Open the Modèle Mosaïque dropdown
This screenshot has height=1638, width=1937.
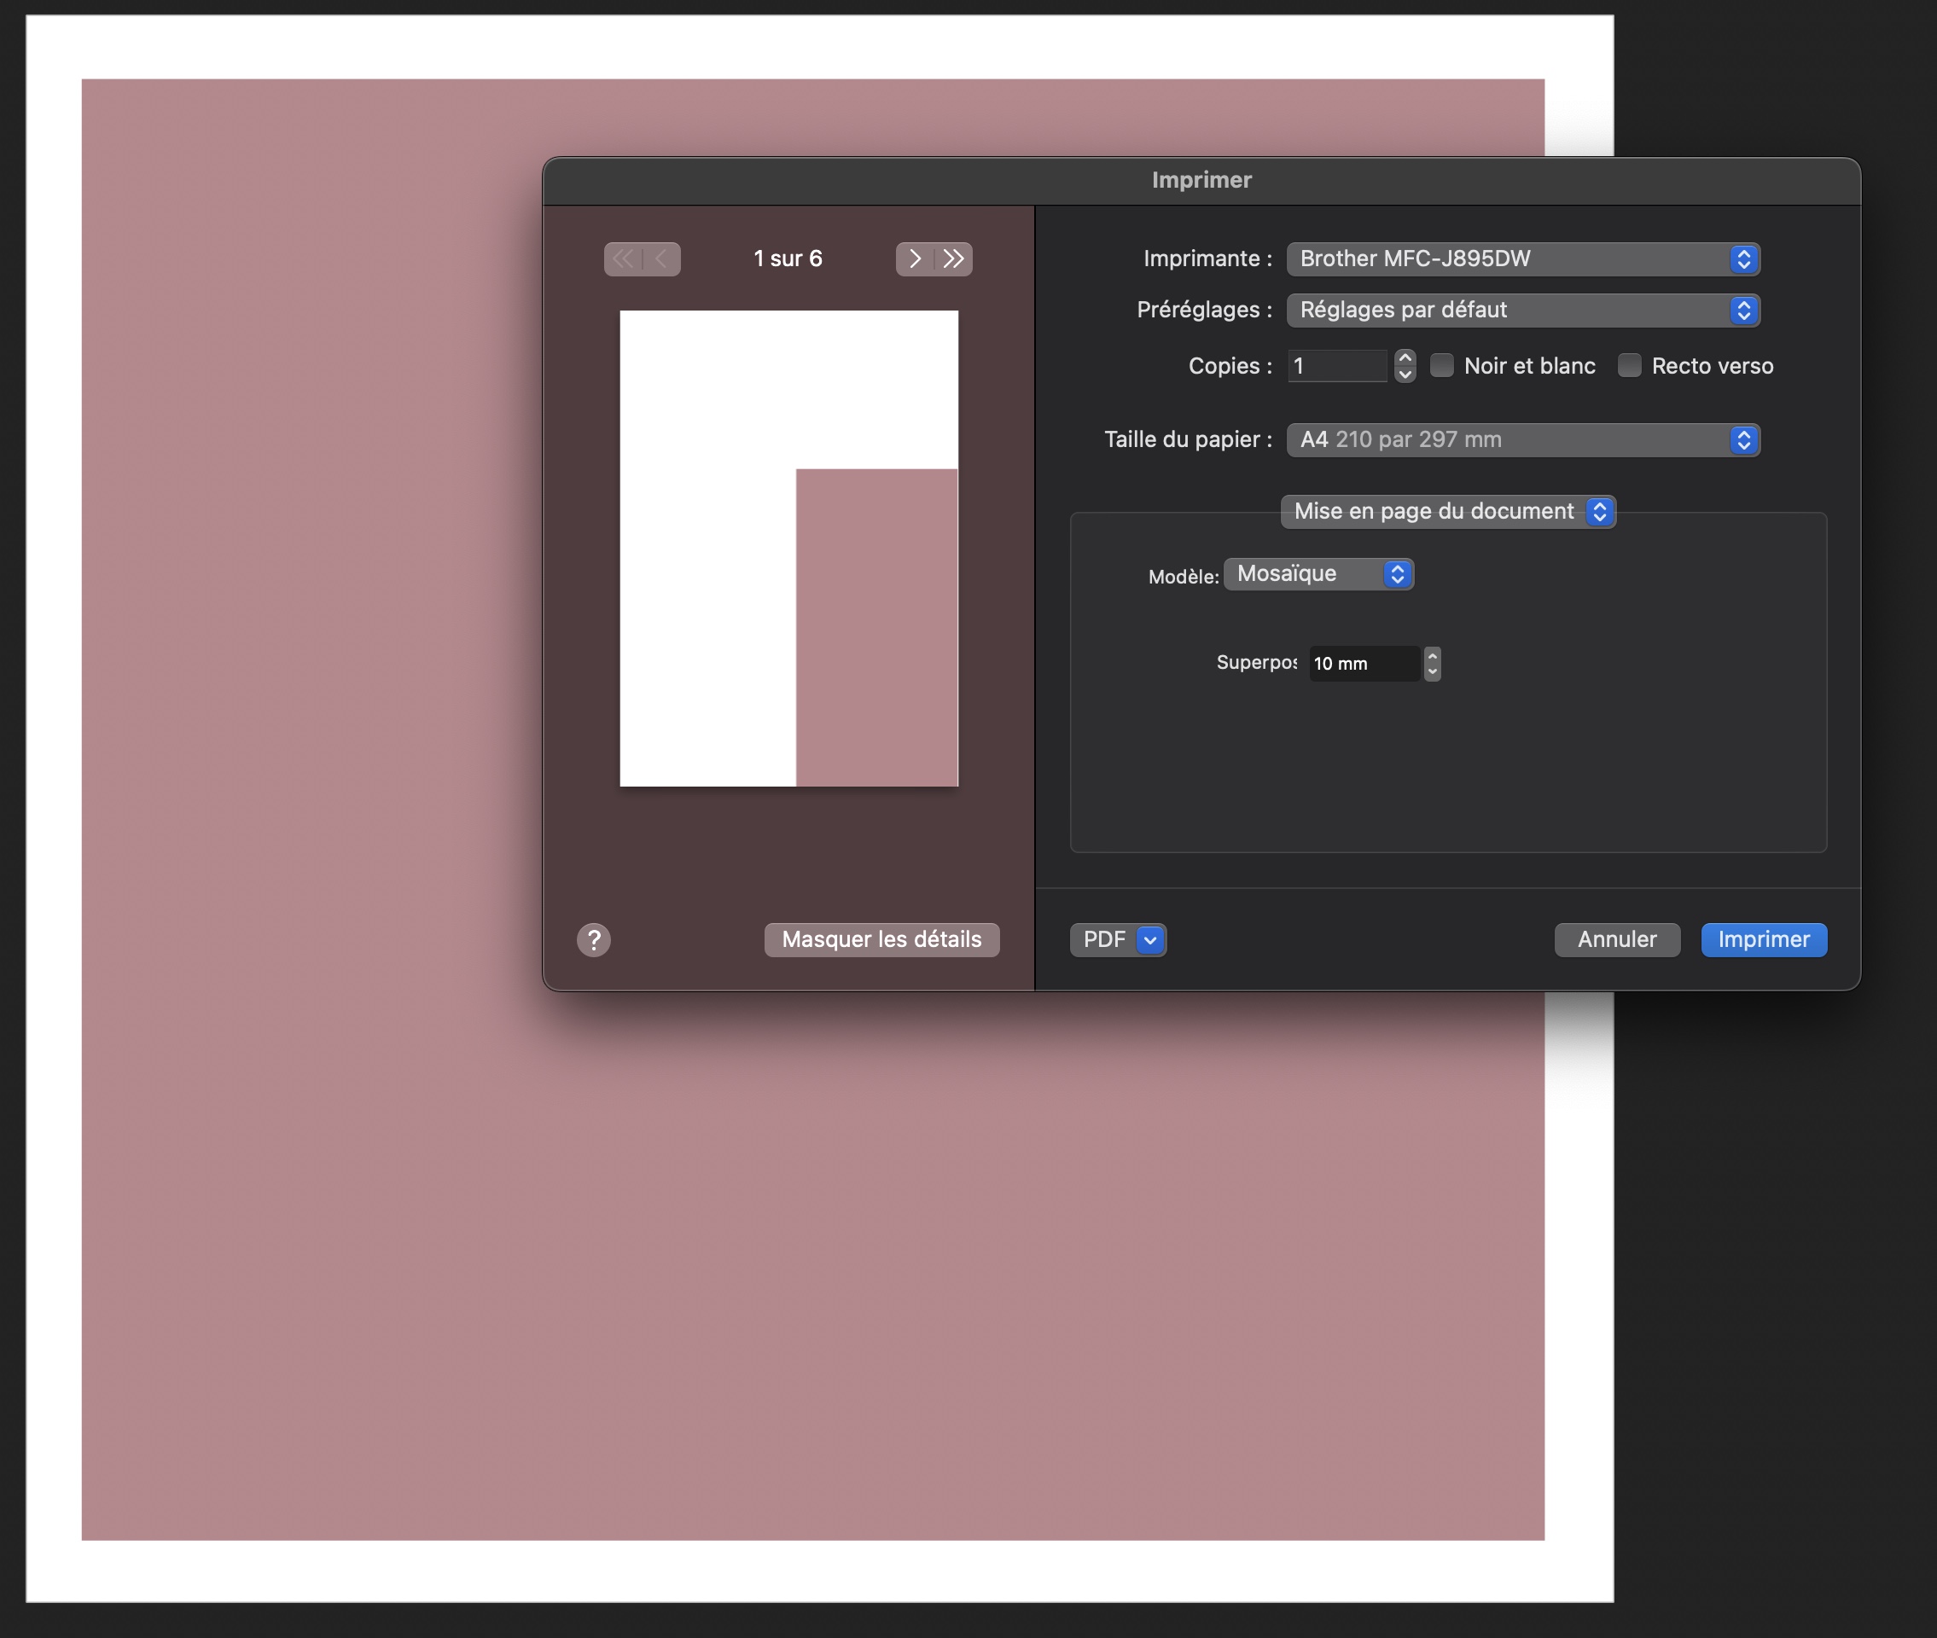(x=1318, y=575)
